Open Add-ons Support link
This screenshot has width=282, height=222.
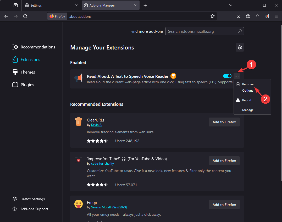point(30,209)
